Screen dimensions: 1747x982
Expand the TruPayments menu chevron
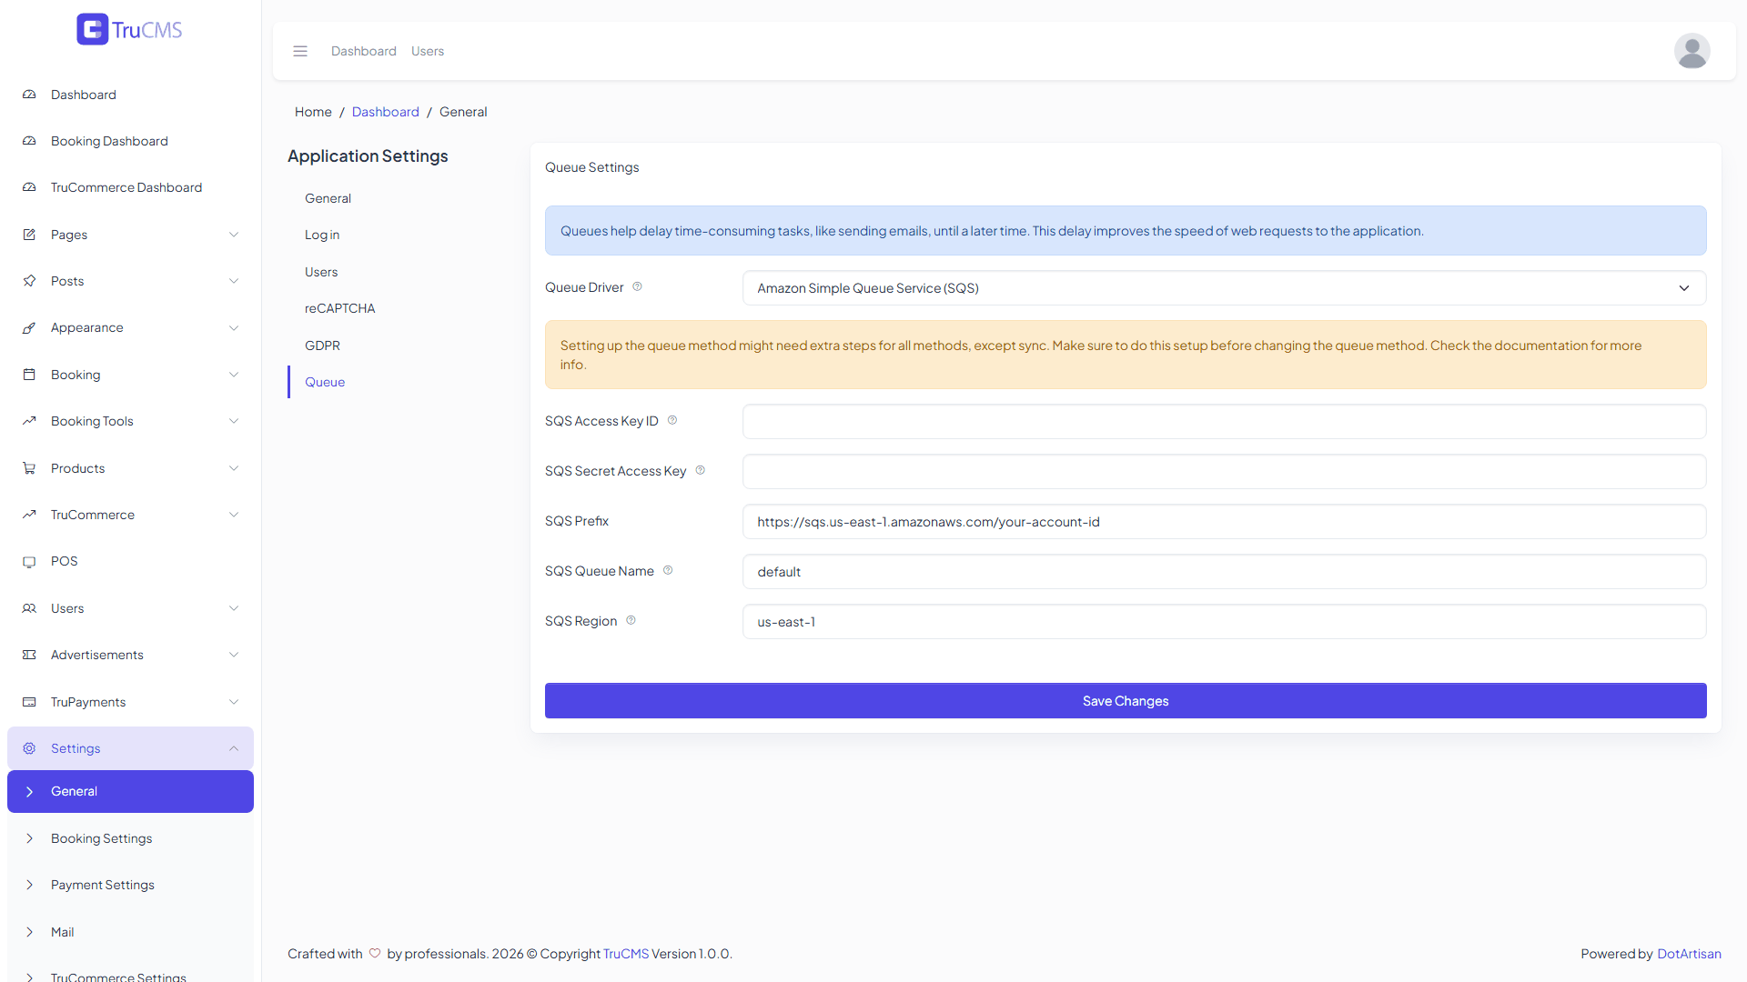(x=234, y=702)
